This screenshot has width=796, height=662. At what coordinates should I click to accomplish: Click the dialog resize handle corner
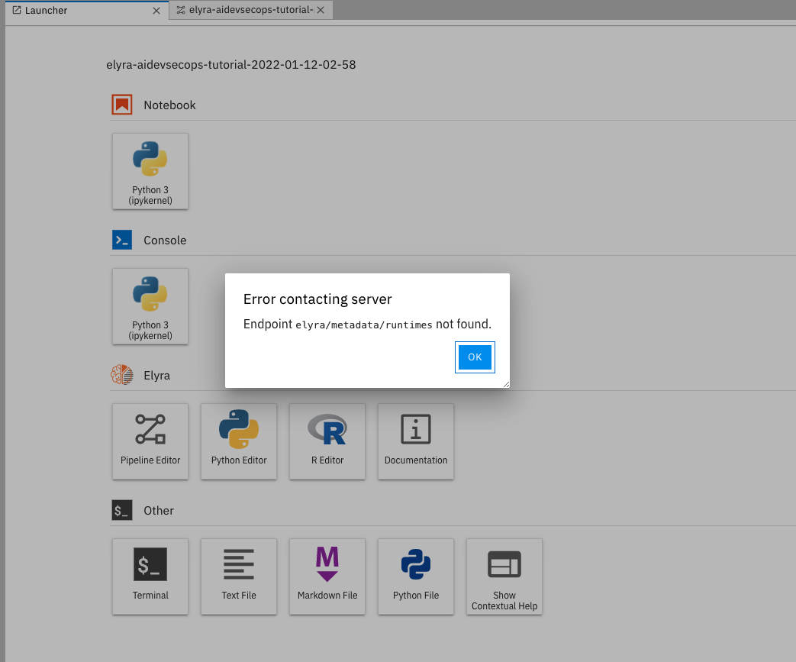tap(506, 385)
